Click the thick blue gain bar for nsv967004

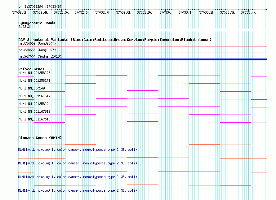143,59
